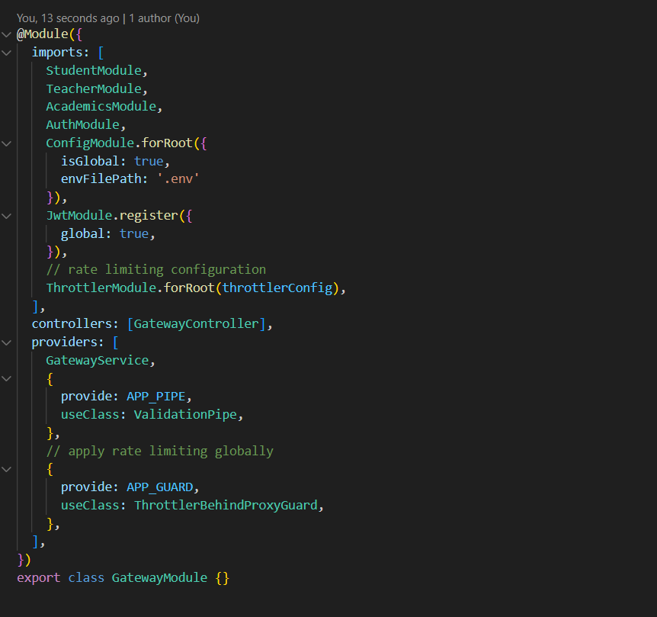Click the '// apply rate limiting globally' comment
The height and width of the screenshot is (617, 657).
pyautogui.click(x=159, y=452)
